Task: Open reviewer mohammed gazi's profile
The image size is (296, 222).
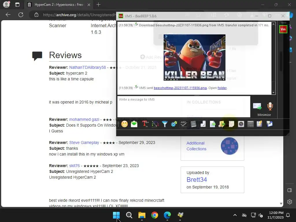Action: (84, 119)
